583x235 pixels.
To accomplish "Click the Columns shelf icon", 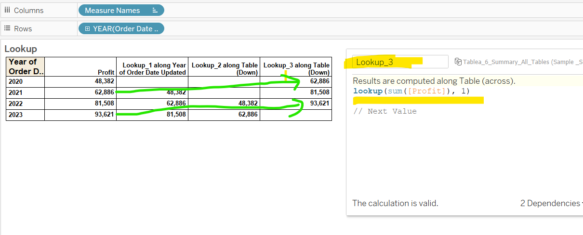I will (7, 10).
